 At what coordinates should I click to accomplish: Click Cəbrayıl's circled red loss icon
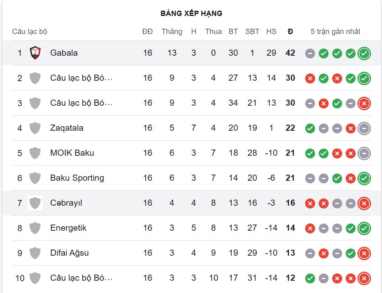pyautogui.click(x=364, y=203)
